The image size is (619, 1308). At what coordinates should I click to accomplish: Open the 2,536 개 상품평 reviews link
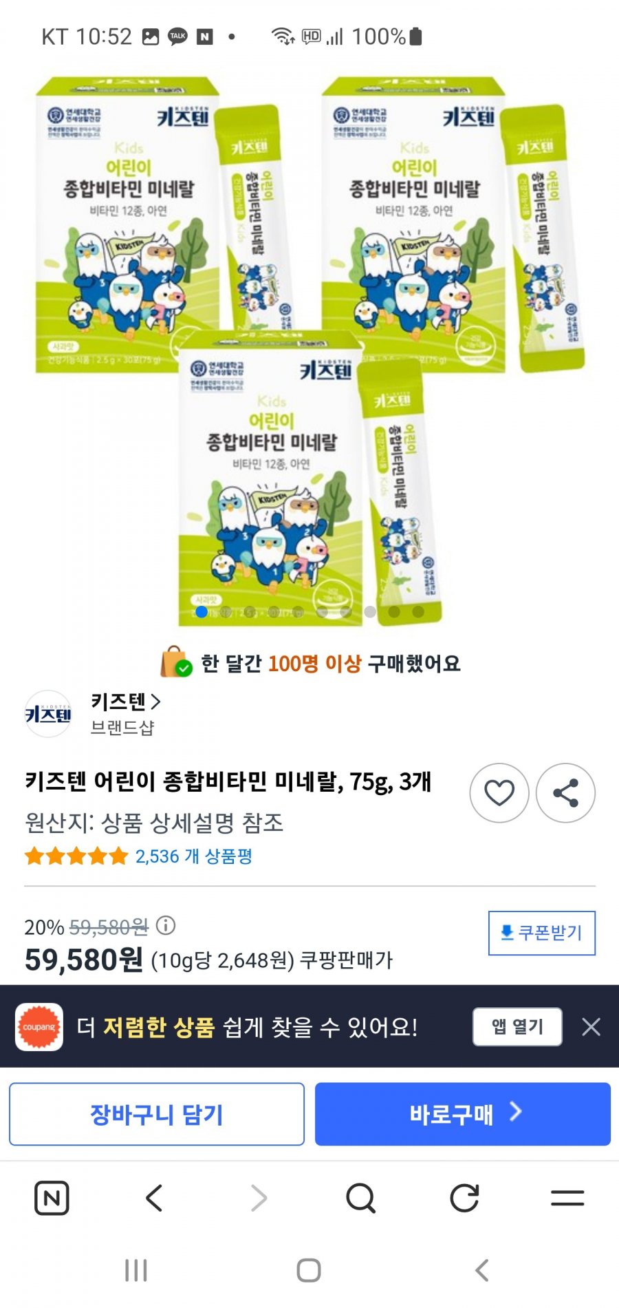(194, 856)
